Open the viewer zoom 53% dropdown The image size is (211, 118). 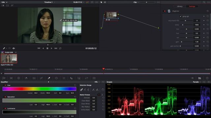tap(4, 2)
